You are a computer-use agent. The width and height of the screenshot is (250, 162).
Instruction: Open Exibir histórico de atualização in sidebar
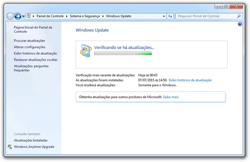point(35,53)
